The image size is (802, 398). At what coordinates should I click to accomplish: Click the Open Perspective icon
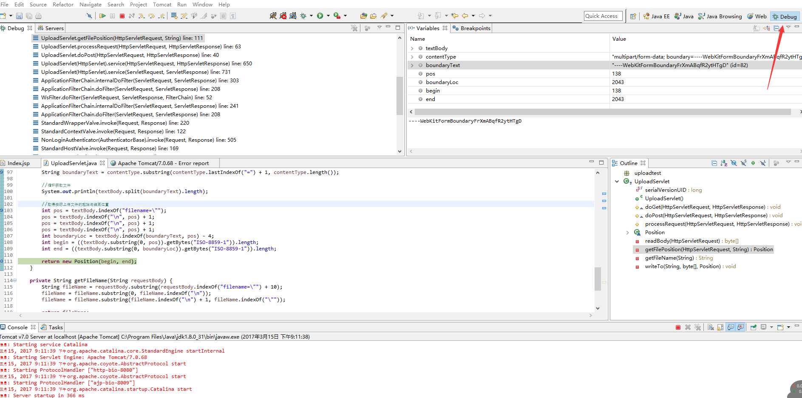tap(633, 16)
